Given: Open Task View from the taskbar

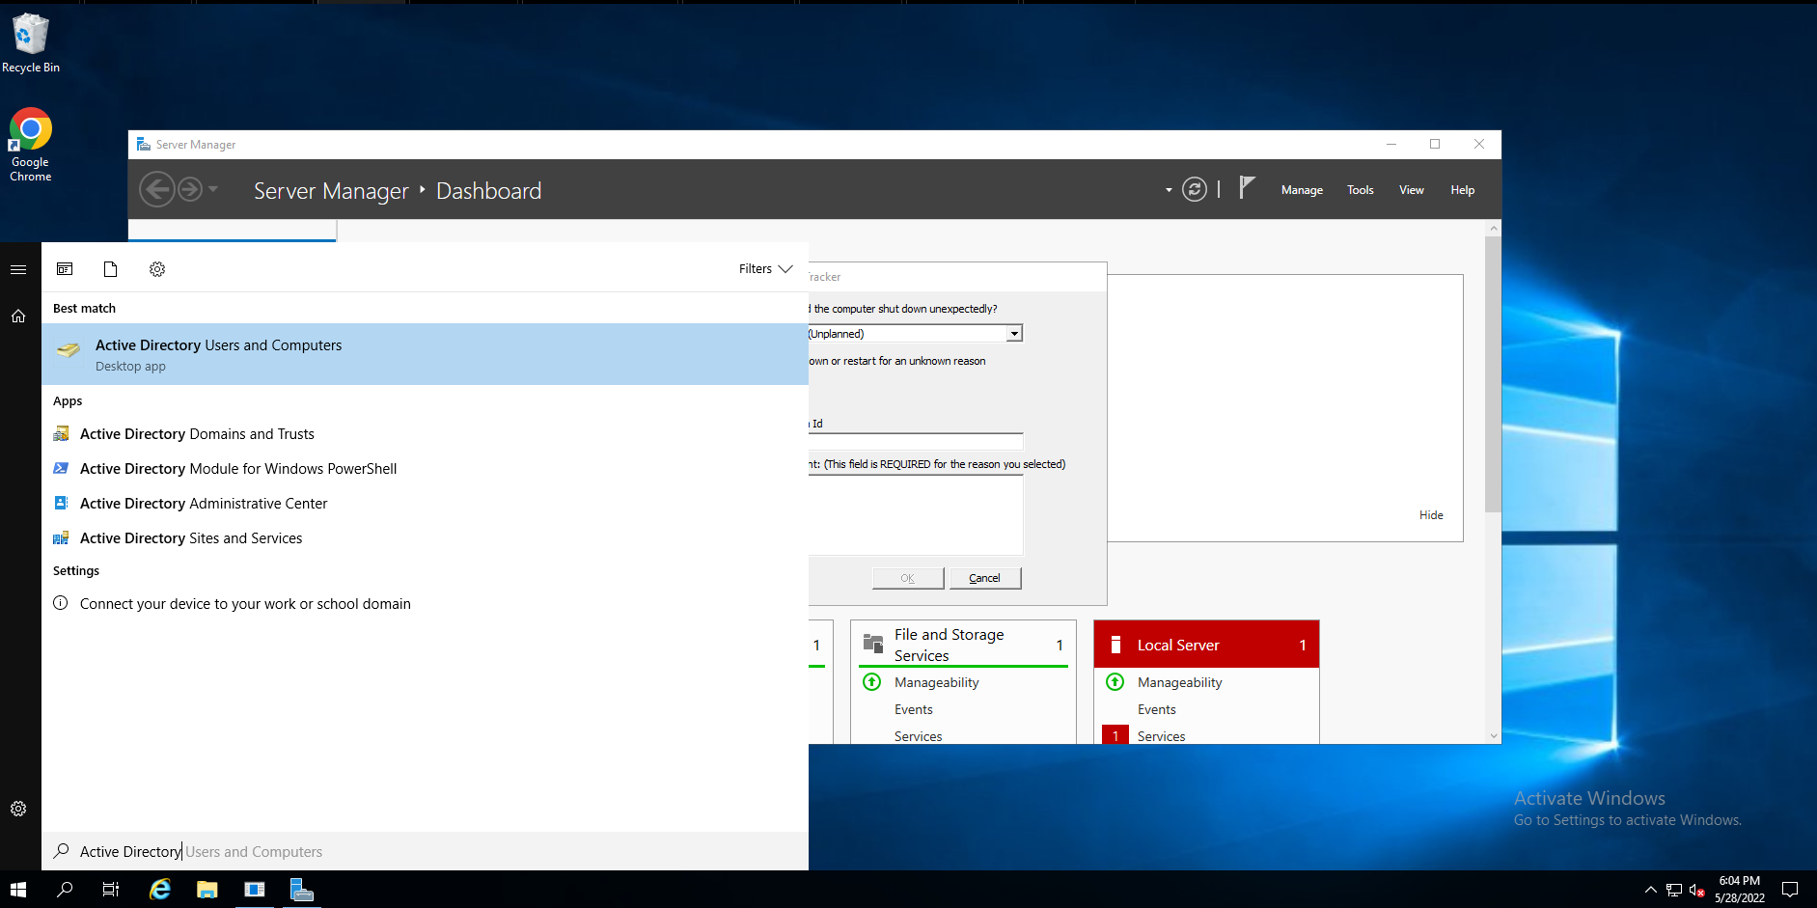Looking at the screenshot, I should (x=111, y=890).
